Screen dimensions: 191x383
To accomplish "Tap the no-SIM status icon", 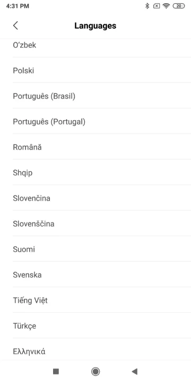I will (157, 6).
